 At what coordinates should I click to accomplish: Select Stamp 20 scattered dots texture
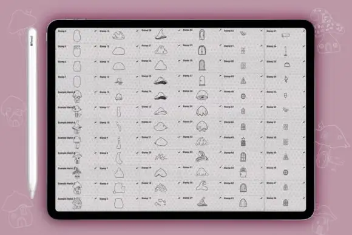point(160,157)
